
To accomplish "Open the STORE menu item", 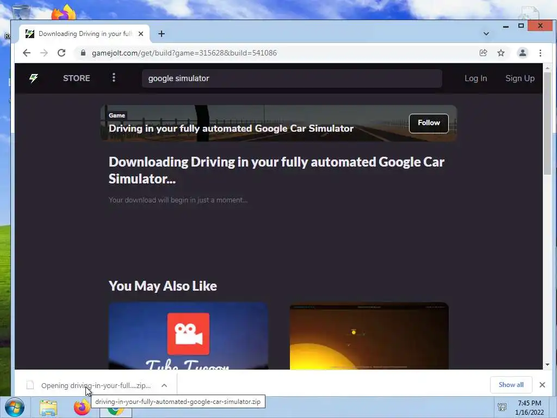I will pyautogui.click(x=76, y=78).
